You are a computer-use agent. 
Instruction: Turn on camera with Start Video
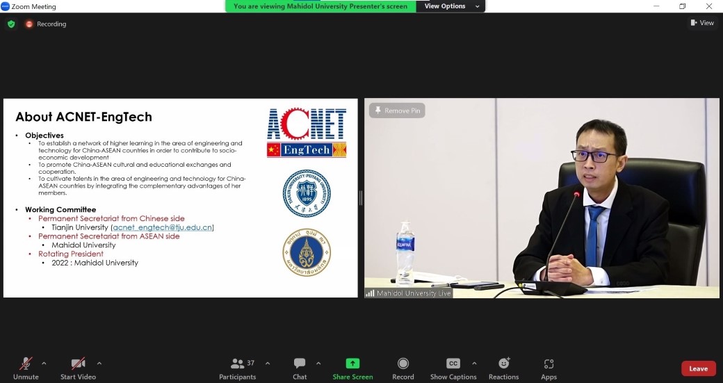(78, 364)
